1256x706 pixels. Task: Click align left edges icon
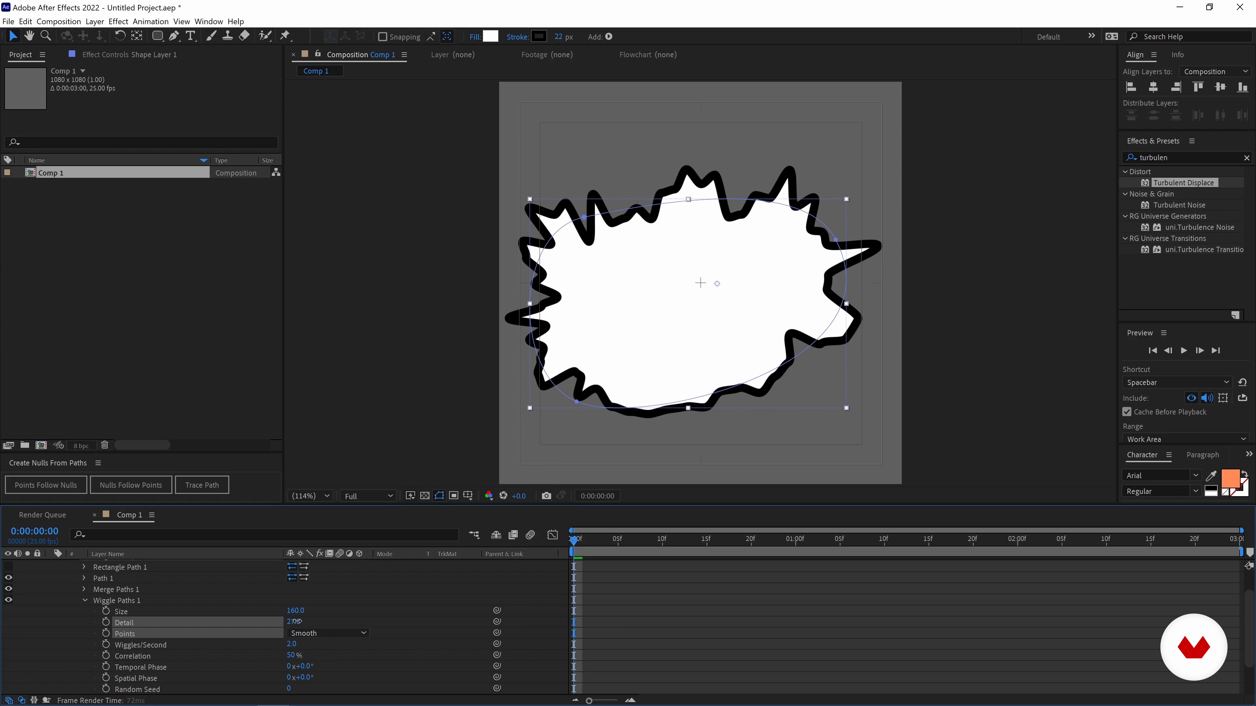1131,87
